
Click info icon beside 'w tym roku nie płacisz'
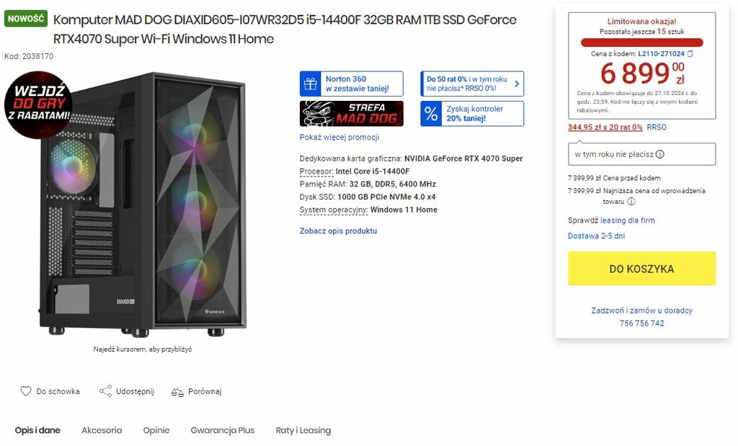tap(660, 154)
